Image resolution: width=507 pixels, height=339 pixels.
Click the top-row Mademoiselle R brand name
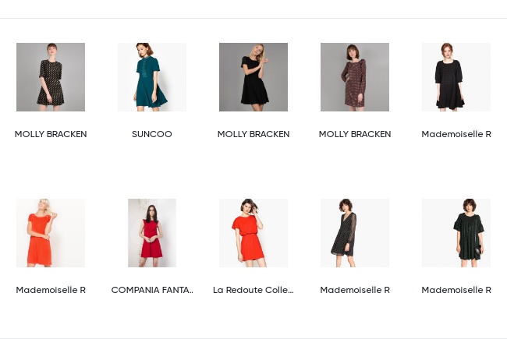tap(456, 134)
